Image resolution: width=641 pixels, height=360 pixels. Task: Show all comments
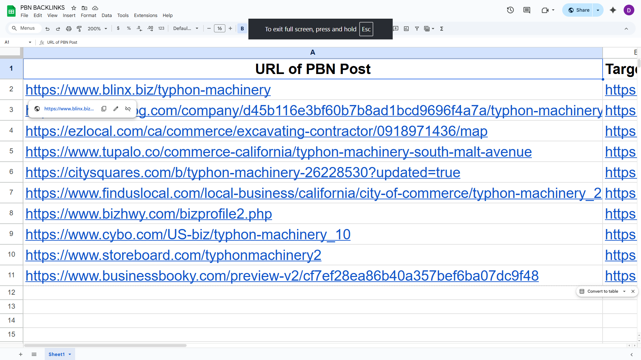pyautogui.click(x=527, y=10)
